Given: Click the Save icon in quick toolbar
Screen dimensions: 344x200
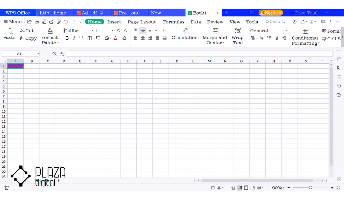Looking at the screenshot, I should 37,22.
